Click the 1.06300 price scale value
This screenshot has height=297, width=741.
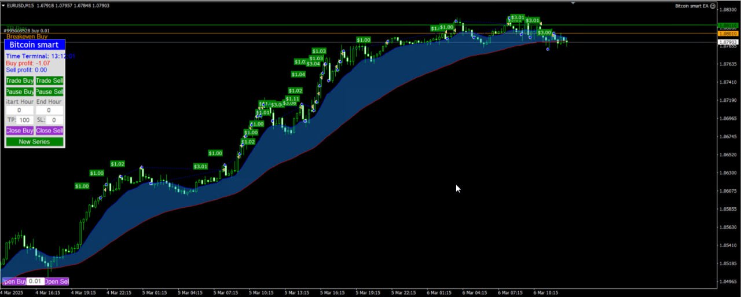(x=728, y=173)
